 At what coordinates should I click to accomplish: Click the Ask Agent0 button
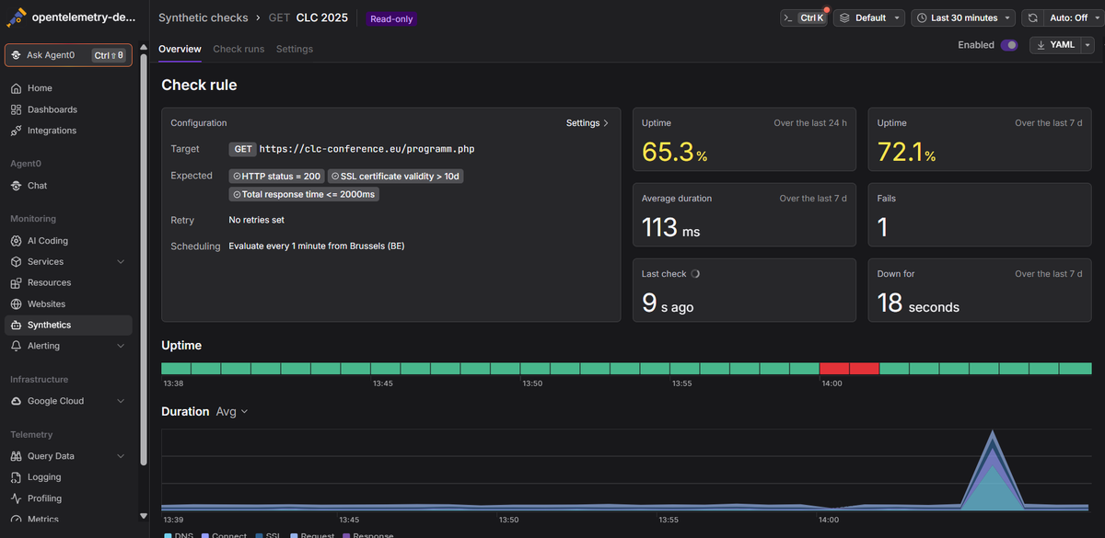[x=68, y=55]
